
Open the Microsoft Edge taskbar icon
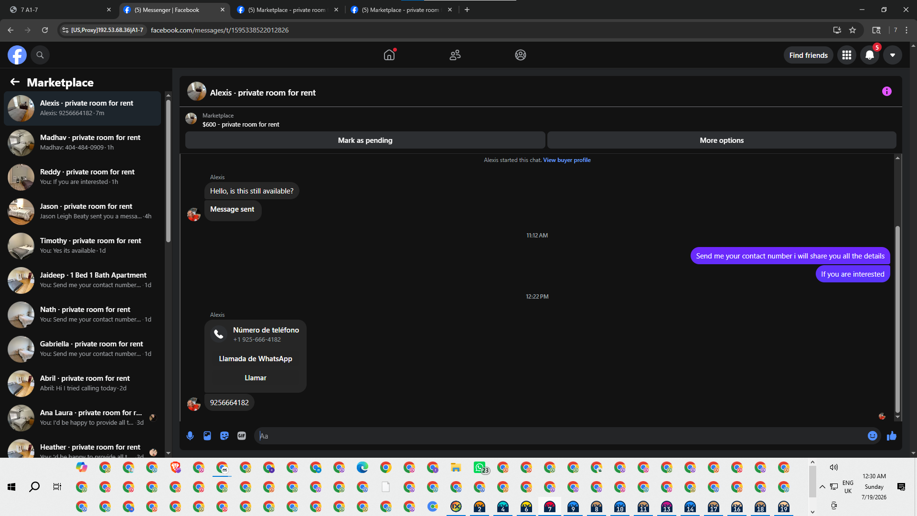coord(363,467)
